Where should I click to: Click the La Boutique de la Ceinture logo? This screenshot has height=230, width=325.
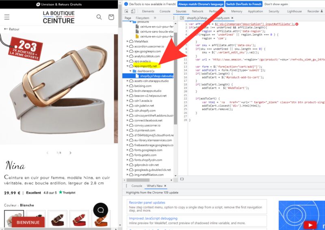pyautogui.click(x=58, y=17)
